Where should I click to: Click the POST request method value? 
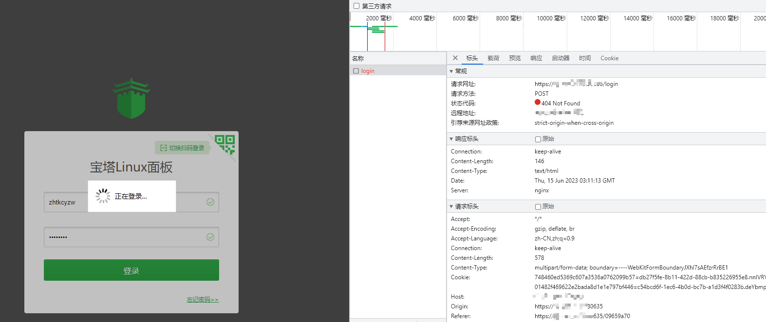[x=542, y=94]
